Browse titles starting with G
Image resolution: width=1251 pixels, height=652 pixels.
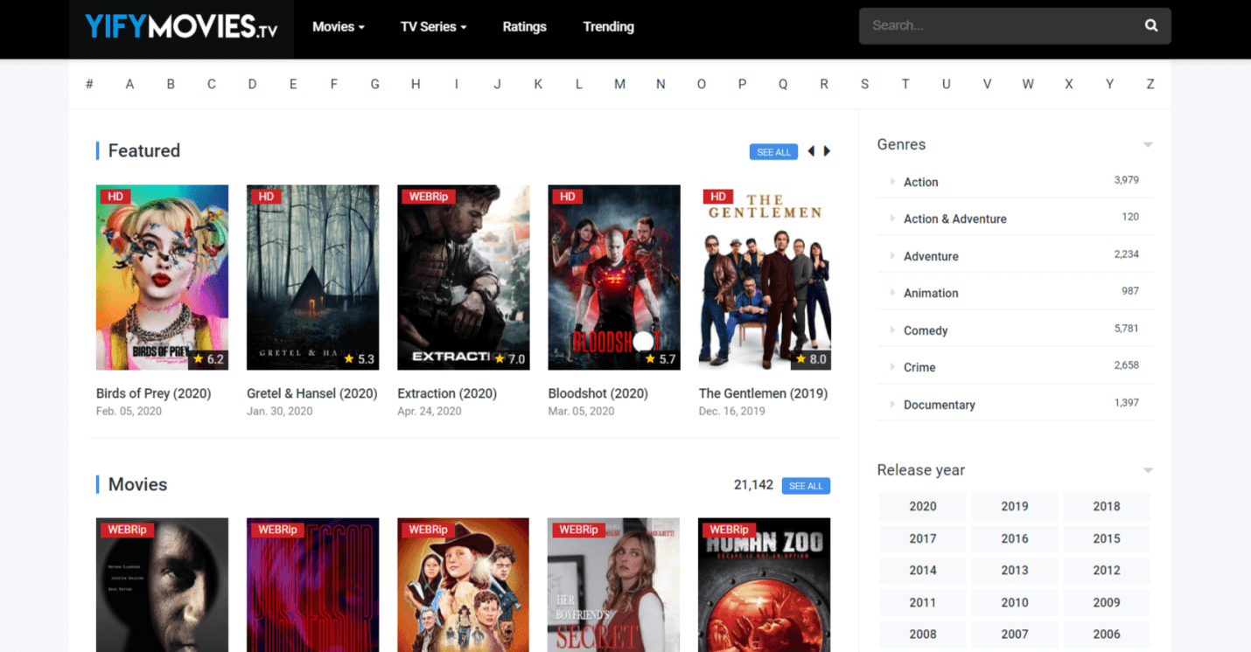pos(374,84)
